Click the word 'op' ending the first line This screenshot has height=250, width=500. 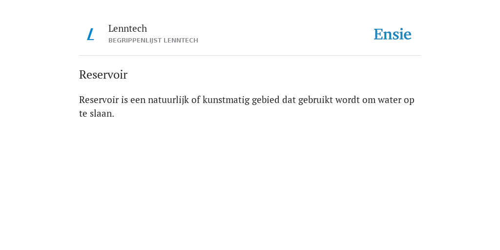point(409,101)
